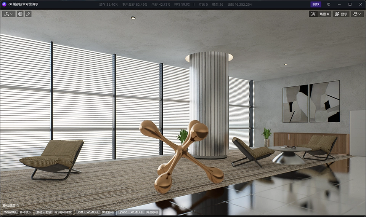Select the eyedropper picker tool
The image size is (366, 217).
pyautogui.click(x=28, y=14)
